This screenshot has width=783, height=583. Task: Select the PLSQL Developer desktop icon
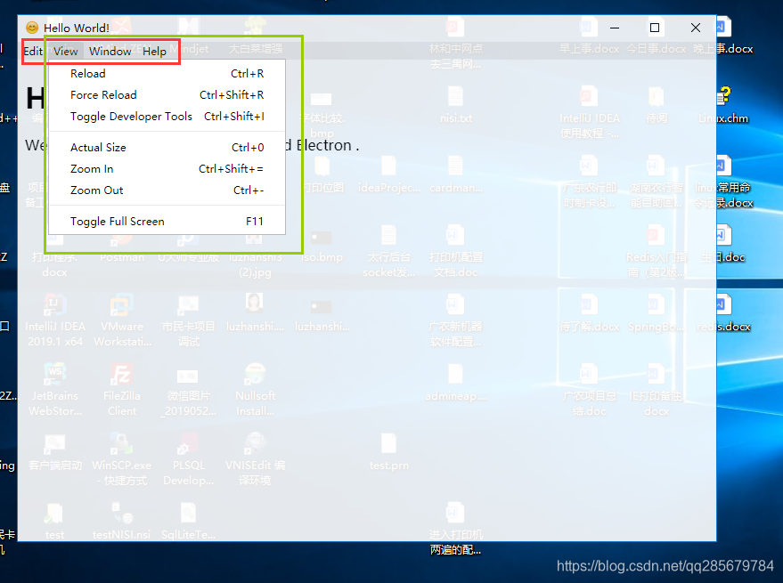[188, 458]
